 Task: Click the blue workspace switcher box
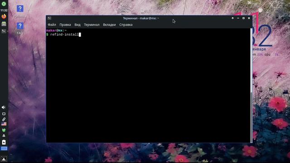coord(4,149)
